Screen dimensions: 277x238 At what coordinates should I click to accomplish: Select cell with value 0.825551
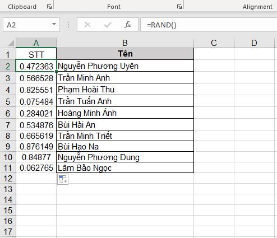36,90
